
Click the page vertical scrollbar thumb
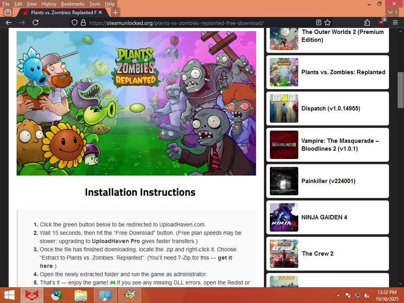400,90
